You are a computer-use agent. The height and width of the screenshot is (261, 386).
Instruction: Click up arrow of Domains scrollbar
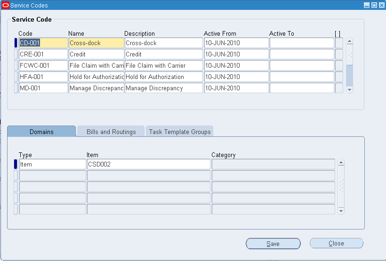pyautogui.click(x=341, y=162)
